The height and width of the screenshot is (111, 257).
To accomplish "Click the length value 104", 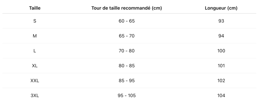I will [221, 96].
